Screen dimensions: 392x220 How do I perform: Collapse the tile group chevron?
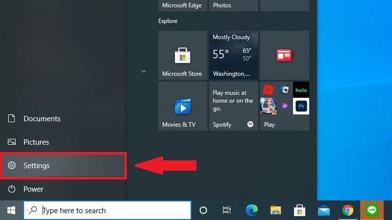click(x=144, y=71)
